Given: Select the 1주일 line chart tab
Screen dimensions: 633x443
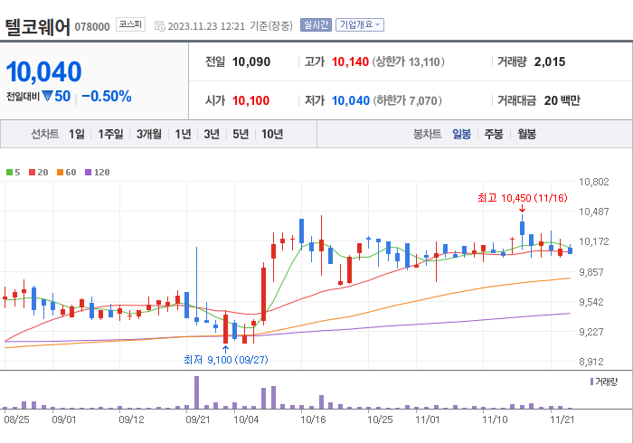Looking at the screenshot, I should click(x=110, y=134).
